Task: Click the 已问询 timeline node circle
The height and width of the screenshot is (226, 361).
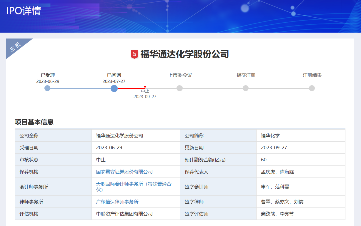Action: click(114, 88)
